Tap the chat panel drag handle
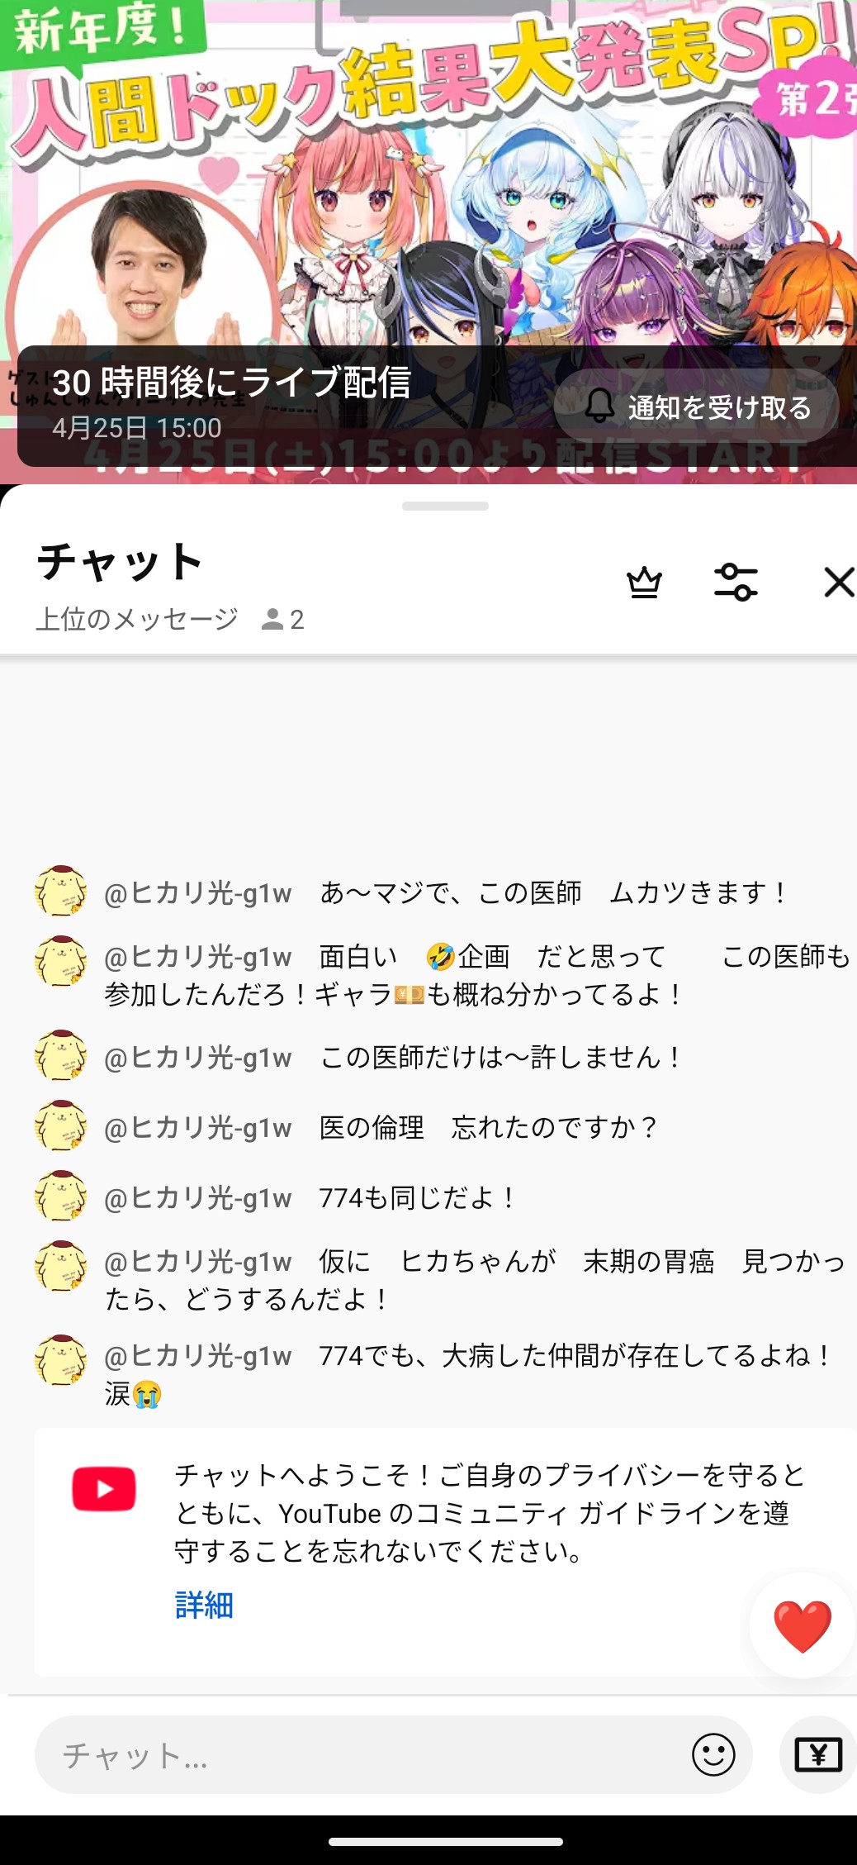Screen dimensions: 857x1865 (445, 506)
